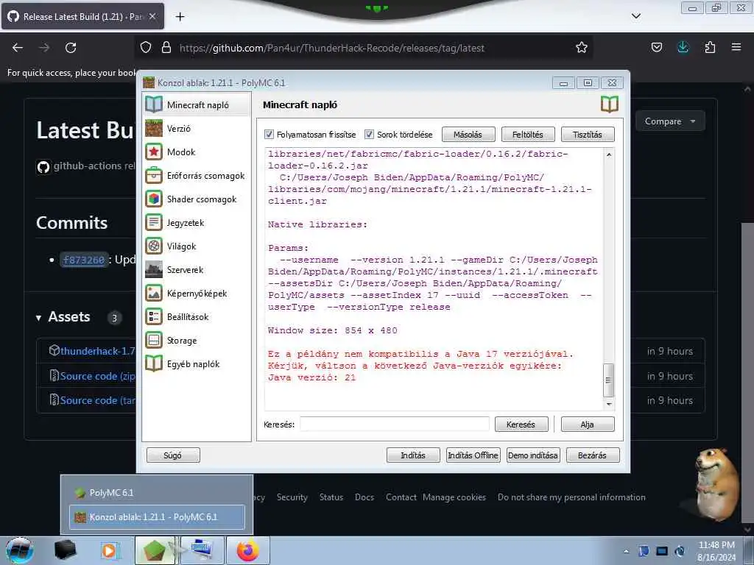Screen dimensions: 754x565
Task: Click the Save to Pocket icon
Action: (656, 48)
